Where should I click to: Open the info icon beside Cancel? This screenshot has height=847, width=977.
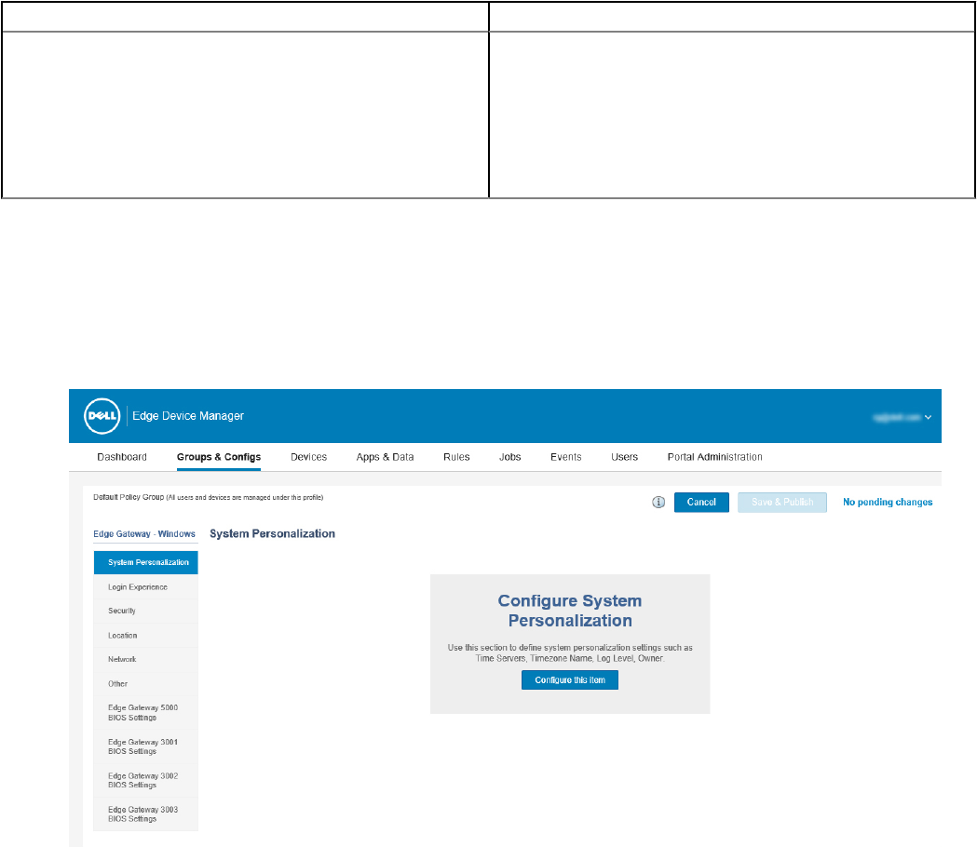pyautogui.click(x=658, y=502)
